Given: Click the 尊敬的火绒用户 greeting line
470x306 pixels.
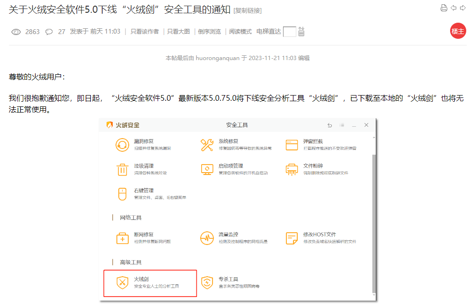Looking at the screenshot, I should [x=37, y=77].
